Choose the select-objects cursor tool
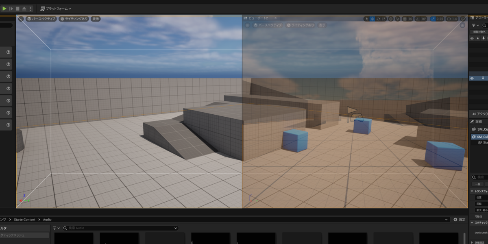Screen dimensions: 488x244 coord(366,19)
